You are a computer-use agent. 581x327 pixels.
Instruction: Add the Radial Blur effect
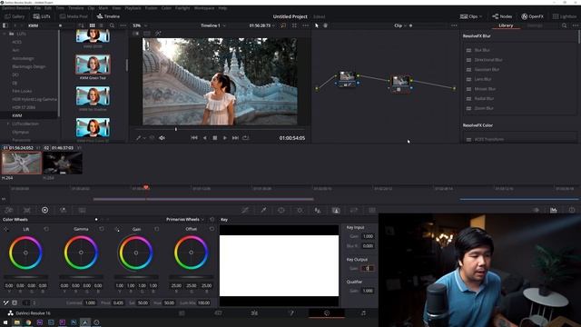484,99
